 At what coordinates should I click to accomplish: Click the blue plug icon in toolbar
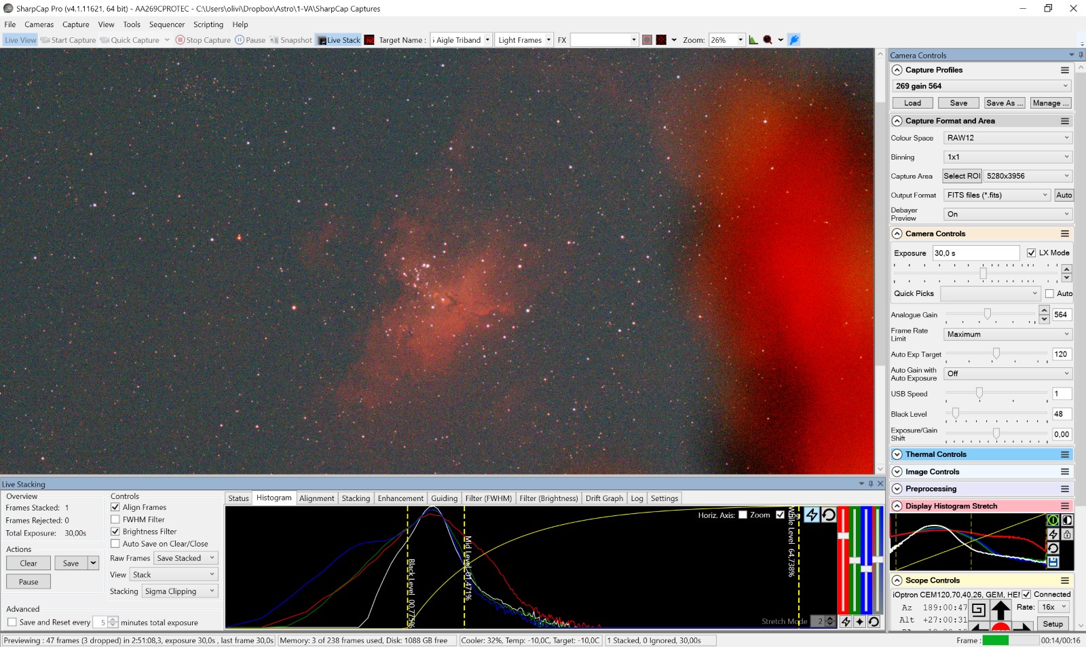(x=794, y=40)
